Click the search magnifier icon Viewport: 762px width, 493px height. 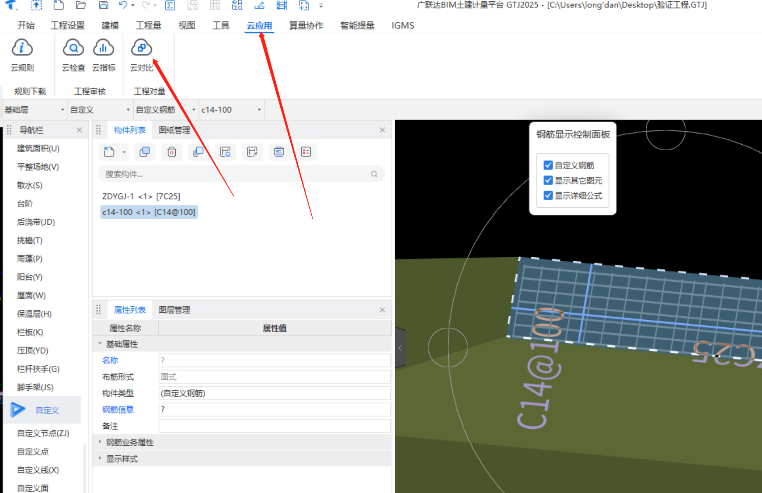pyautogui.click(x=374, y=174)
